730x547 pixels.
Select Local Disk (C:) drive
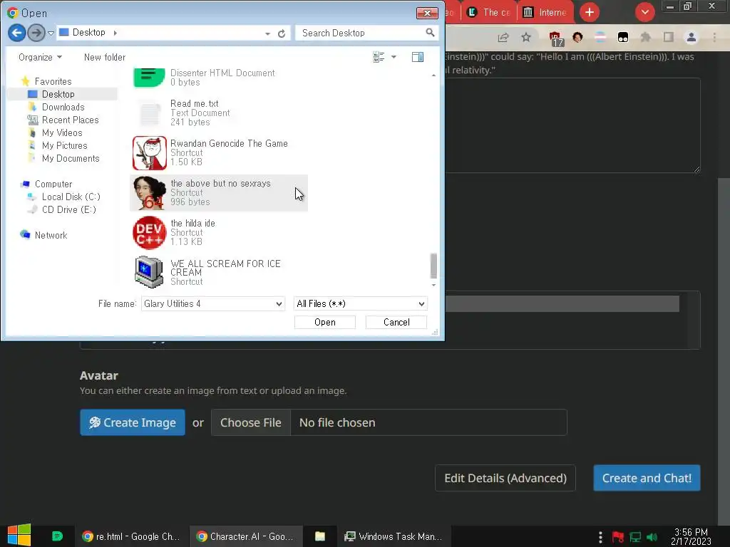pos(71,197)
